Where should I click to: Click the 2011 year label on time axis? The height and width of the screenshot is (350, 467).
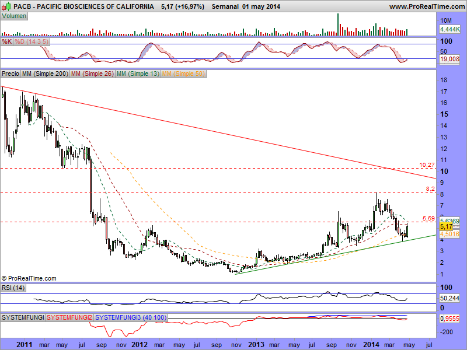coord(24,345)
